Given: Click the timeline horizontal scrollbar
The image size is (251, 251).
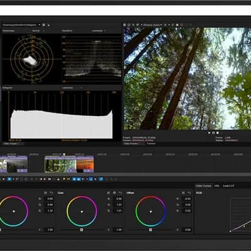Looking at the screenshot, I should (125, 174).
